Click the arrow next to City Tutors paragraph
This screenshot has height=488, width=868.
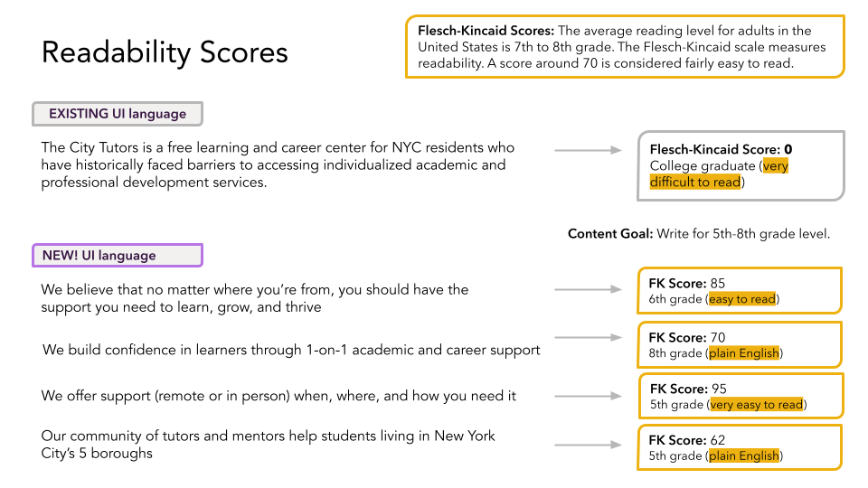point(588,150)
